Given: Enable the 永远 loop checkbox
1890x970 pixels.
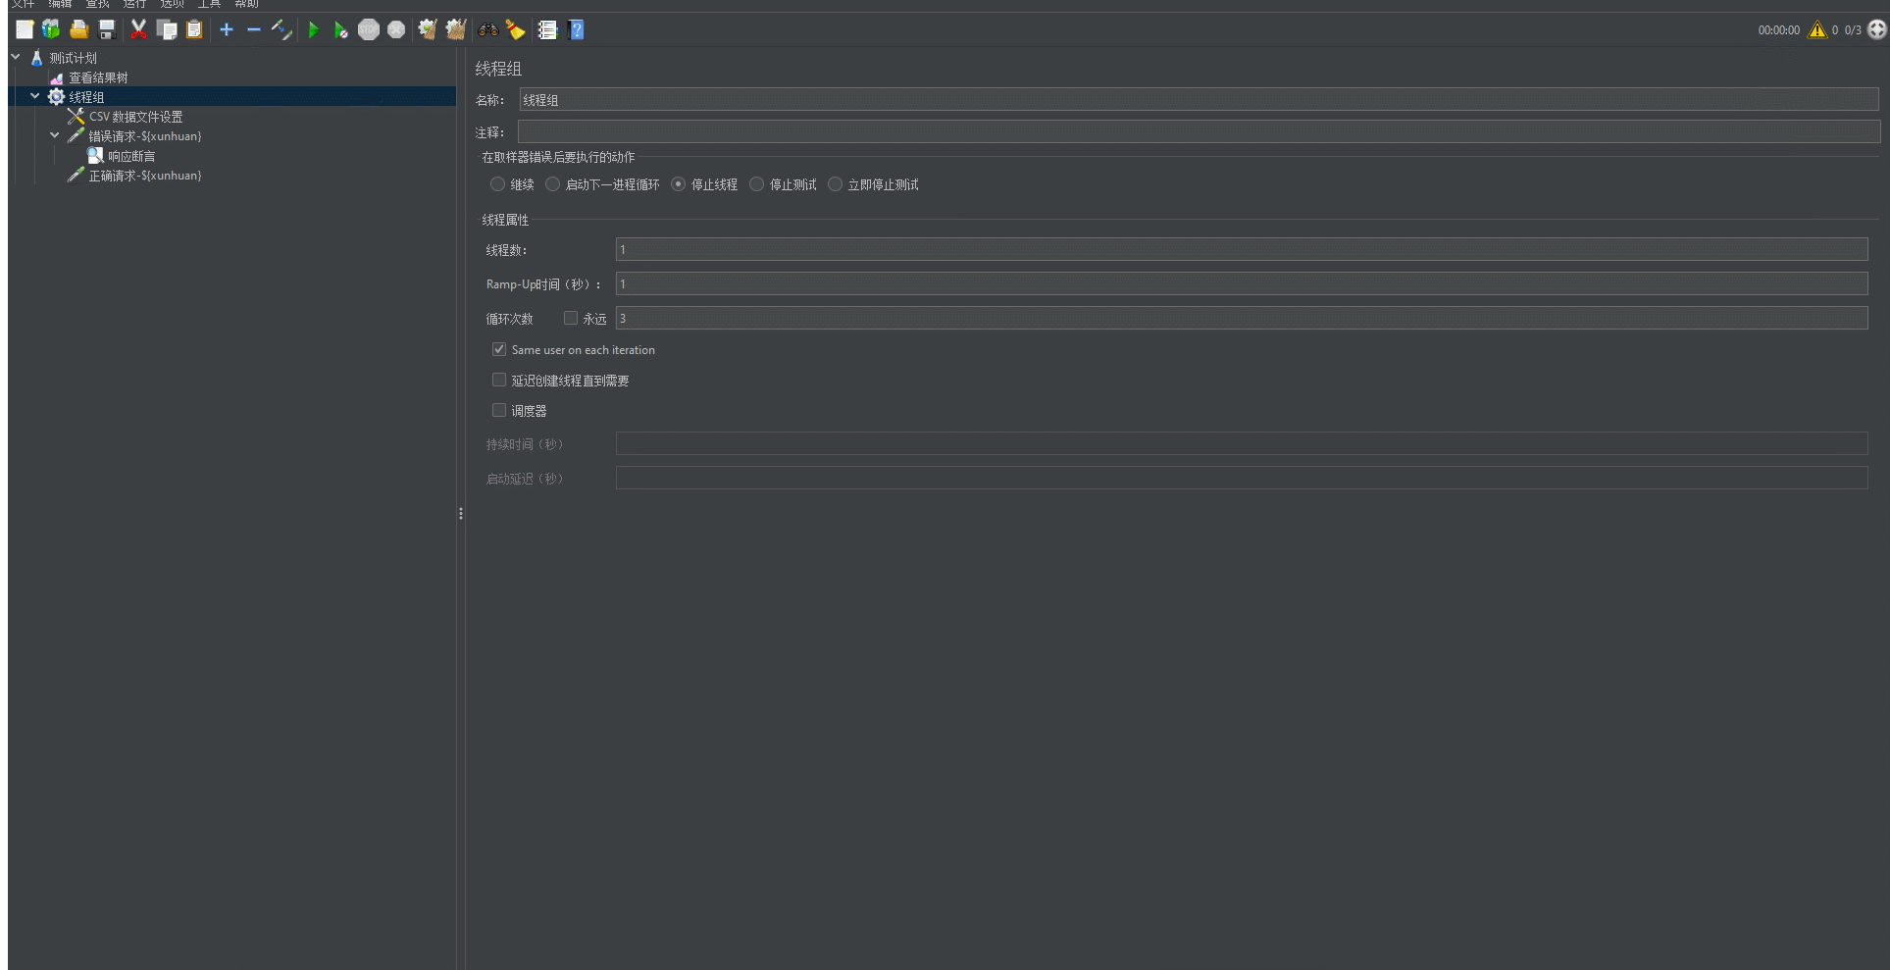Looking at the screenshot, I should coord(571,318).
